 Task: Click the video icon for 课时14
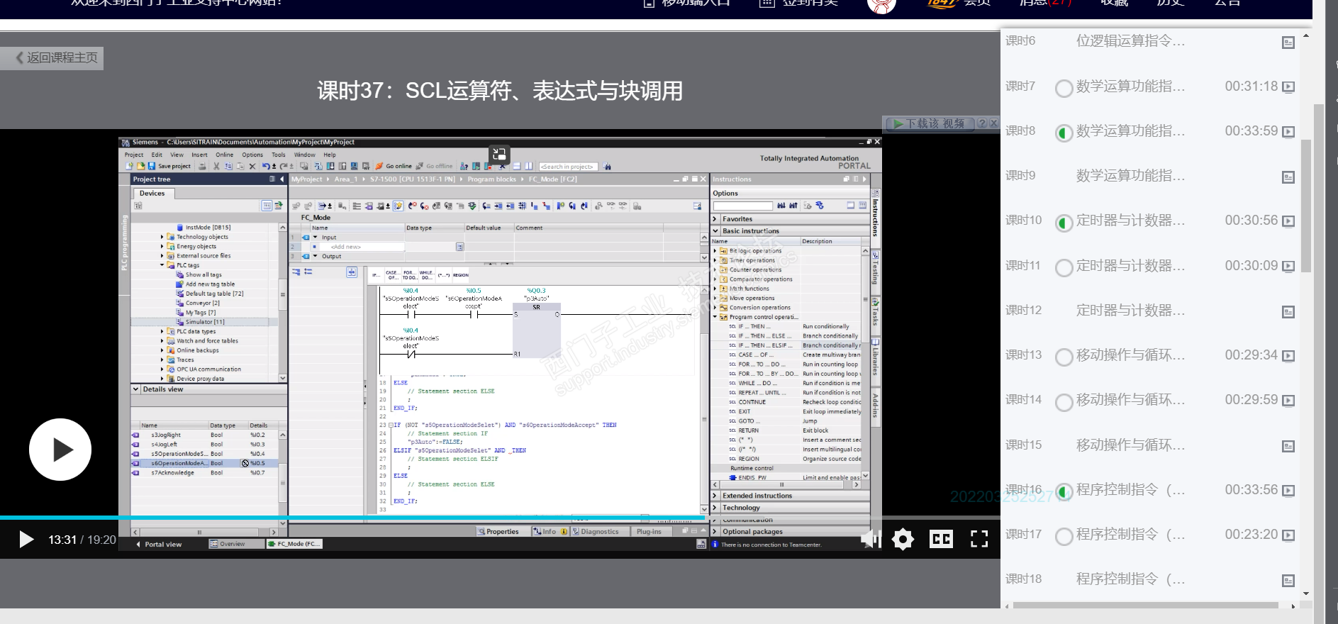pyautogui.click(x=1288, y=401)
